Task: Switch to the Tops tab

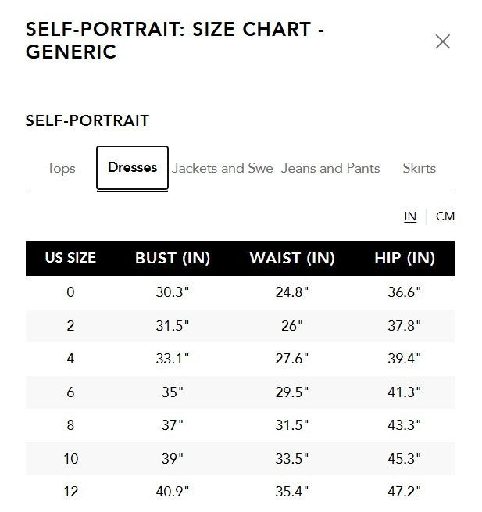Action: [61, 168]
